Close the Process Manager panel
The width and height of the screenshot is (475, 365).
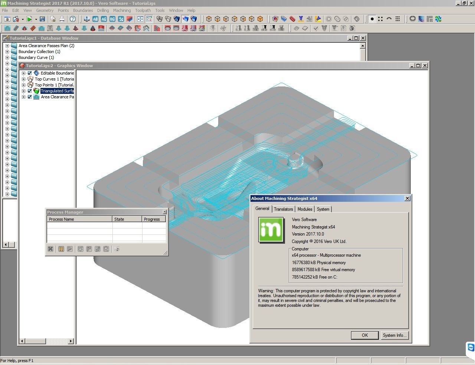click(165, 212)
